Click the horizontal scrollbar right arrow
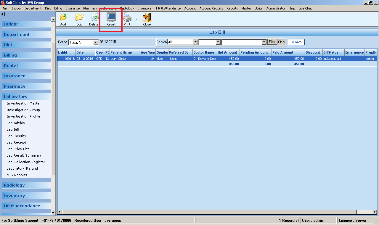 pos(375,212)
